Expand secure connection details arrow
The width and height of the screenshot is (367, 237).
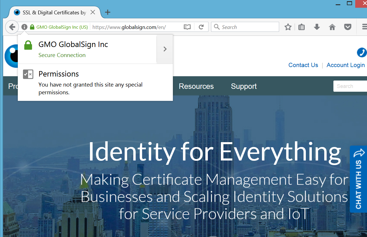(165, 49)
